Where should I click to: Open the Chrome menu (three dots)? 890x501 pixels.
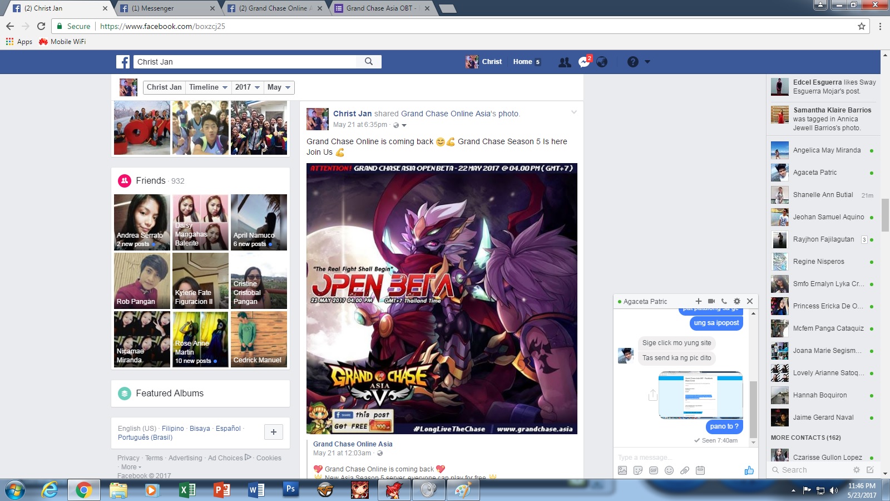pyautogui.click(x=880, y=26)
